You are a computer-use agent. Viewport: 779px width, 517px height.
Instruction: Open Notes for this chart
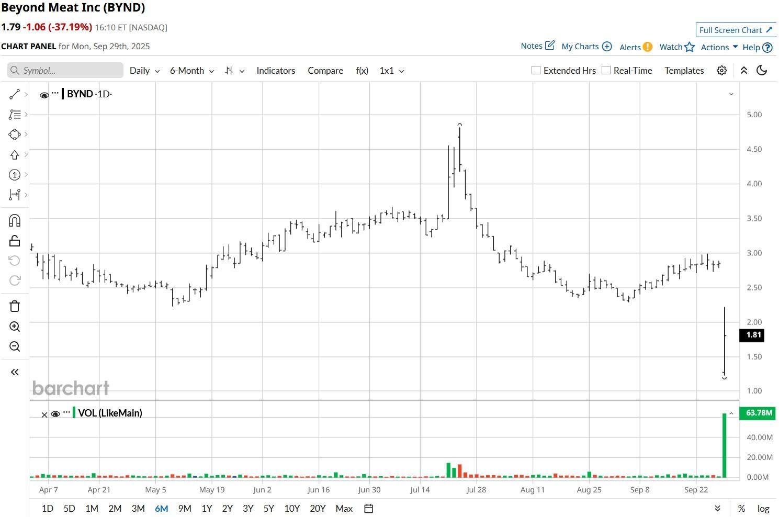537,46
